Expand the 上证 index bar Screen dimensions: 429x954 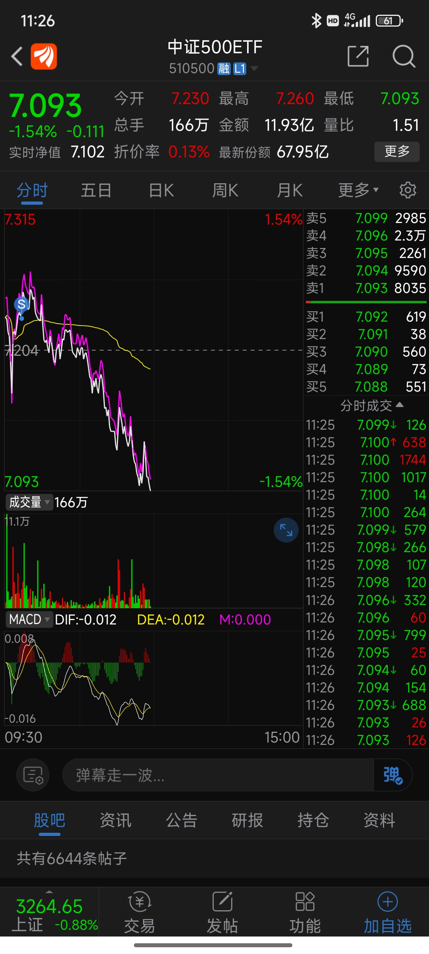pyautogui.click(x=49, y=912)
